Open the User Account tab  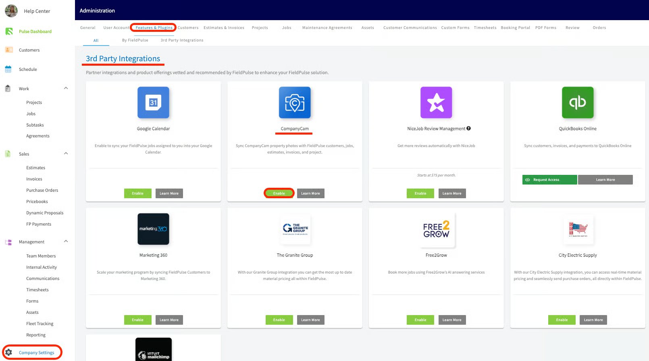click(116, 27)
